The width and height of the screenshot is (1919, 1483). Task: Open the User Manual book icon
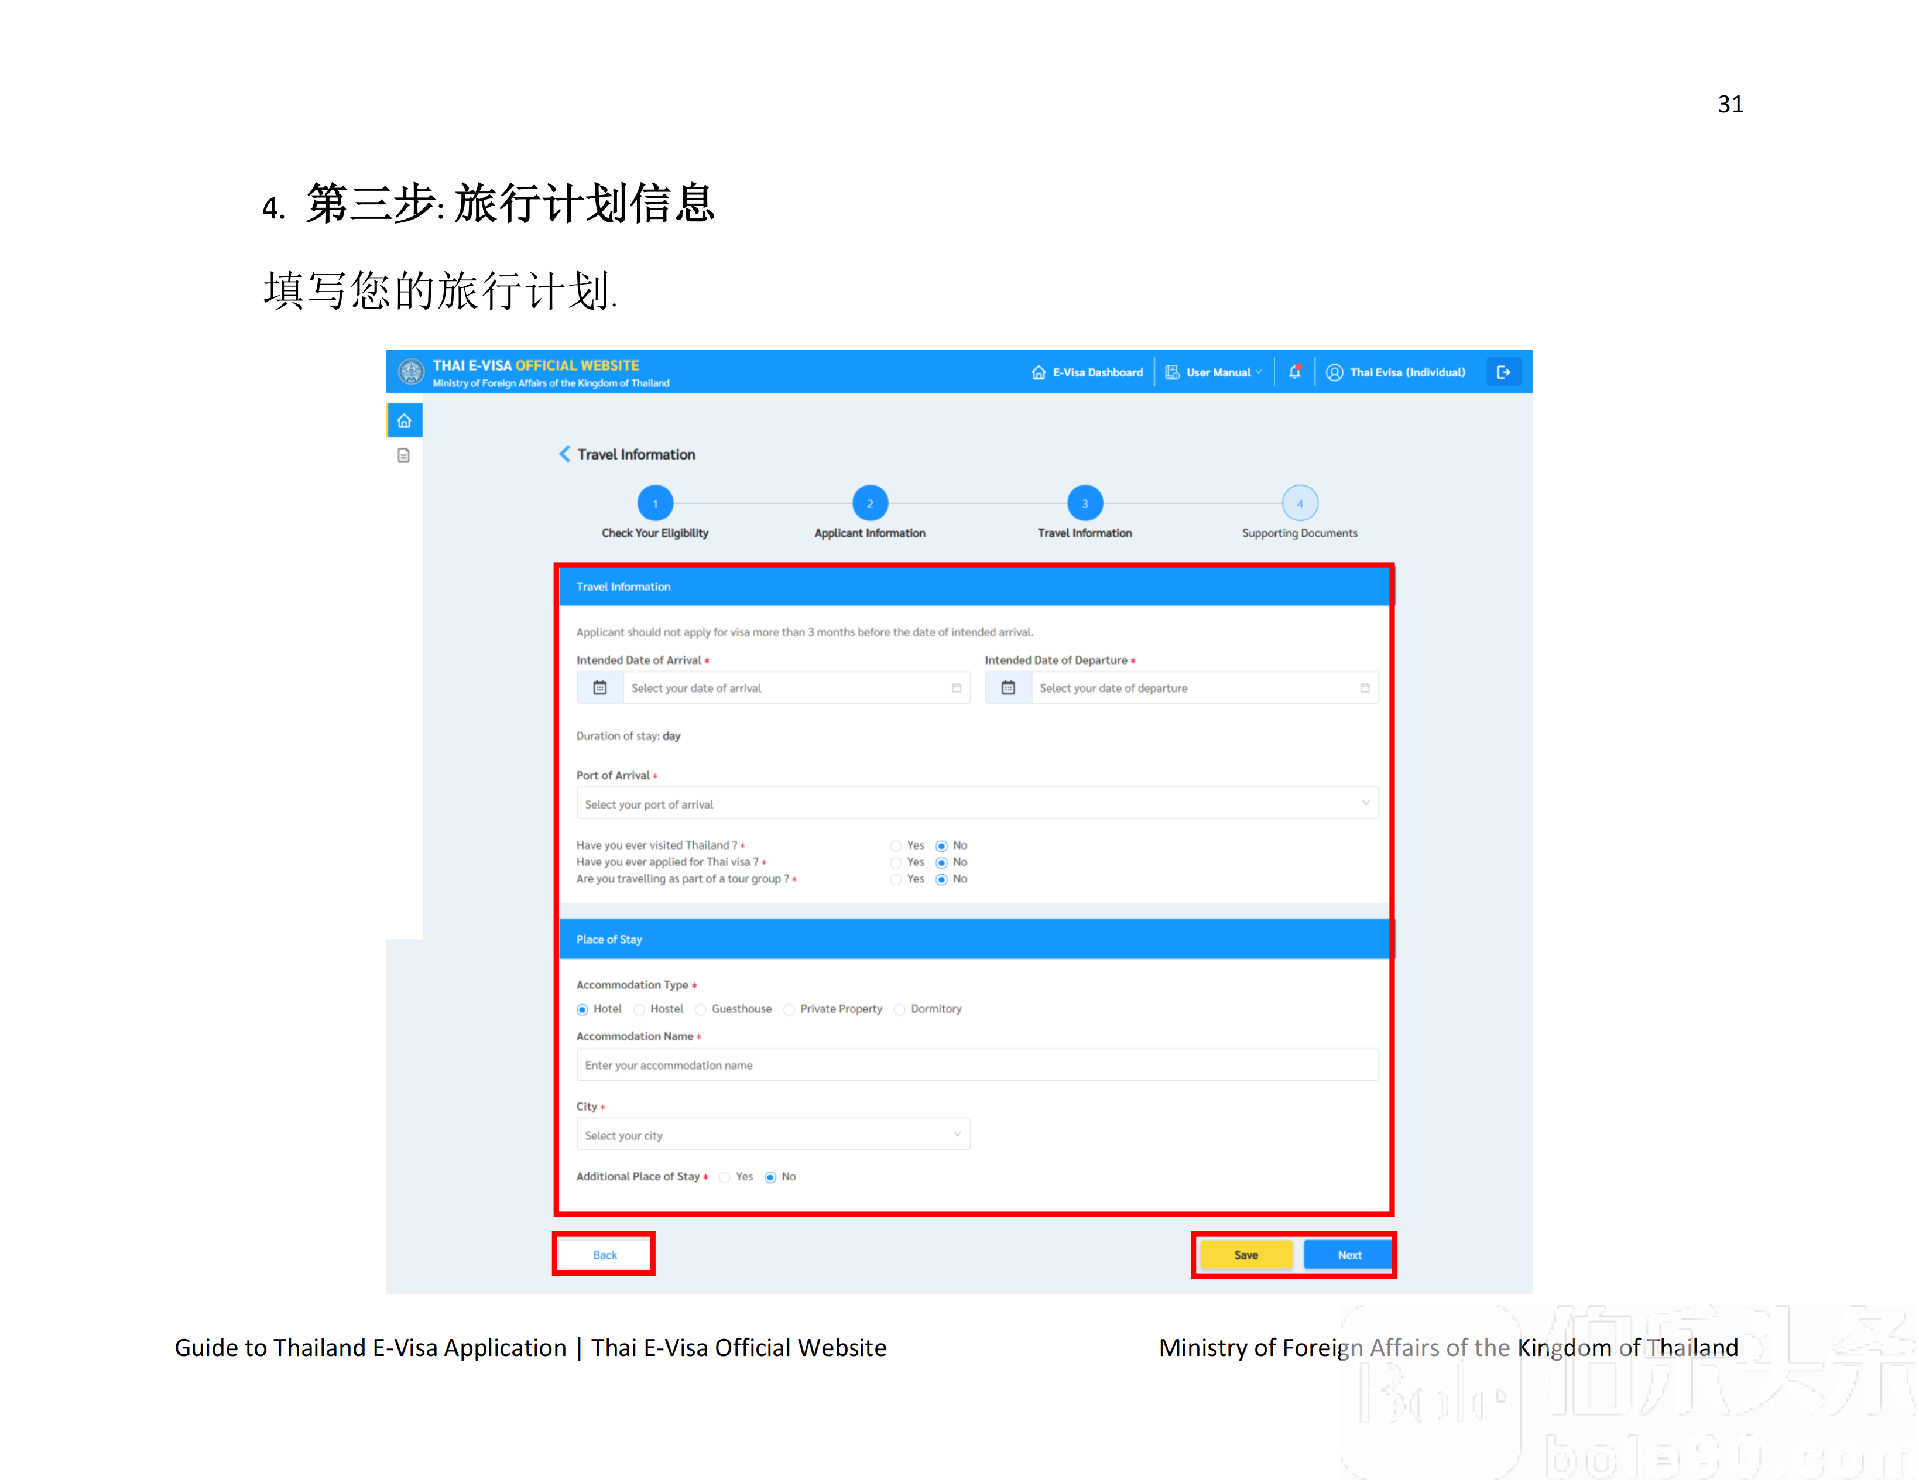tap(1172, 372)
